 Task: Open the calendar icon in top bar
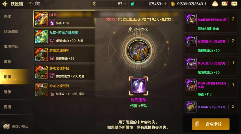point(37,4)
